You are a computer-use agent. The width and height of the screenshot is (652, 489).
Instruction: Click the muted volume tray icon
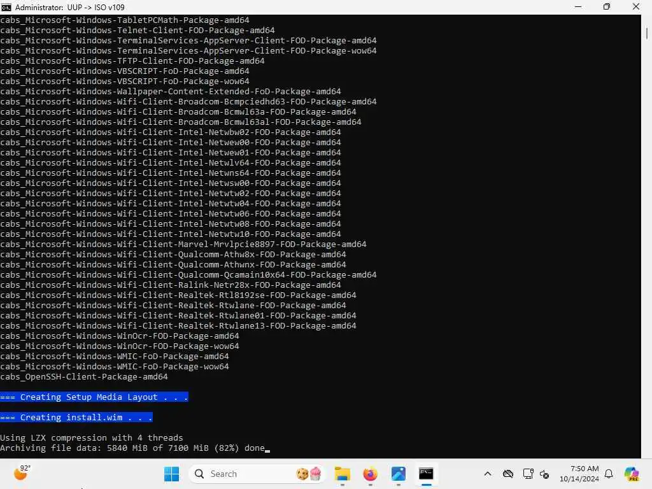coord(544,474)
